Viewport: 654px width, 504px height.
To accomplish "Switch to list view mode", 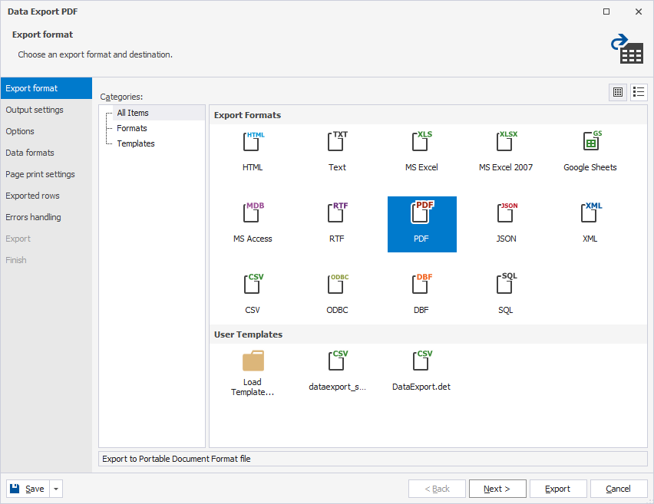I will coord(639,92).
